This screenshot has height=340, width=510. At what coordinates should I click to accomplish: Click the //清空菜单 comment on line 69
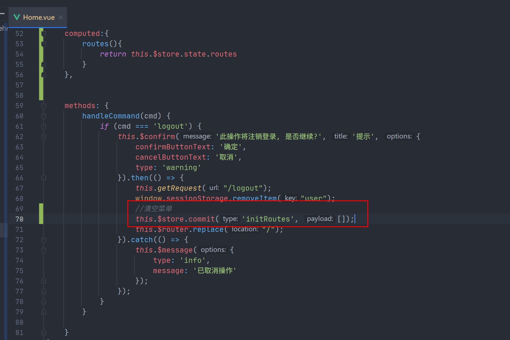pos(154,209)
